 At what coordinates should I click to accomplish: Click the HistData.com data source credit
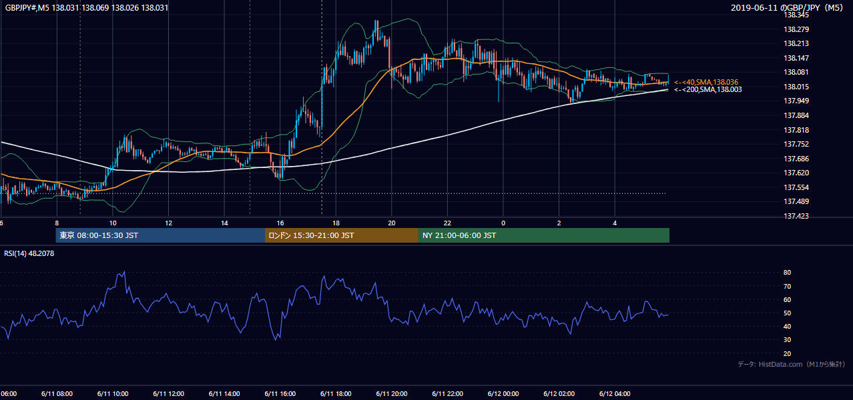pos(792,365)
